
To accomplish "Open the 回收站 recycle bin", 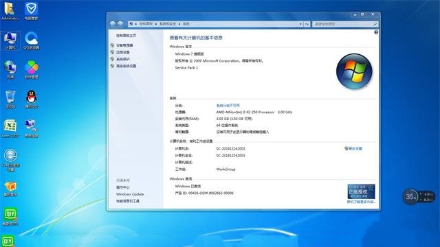I will pyautogui.click(x=10, y=99).
